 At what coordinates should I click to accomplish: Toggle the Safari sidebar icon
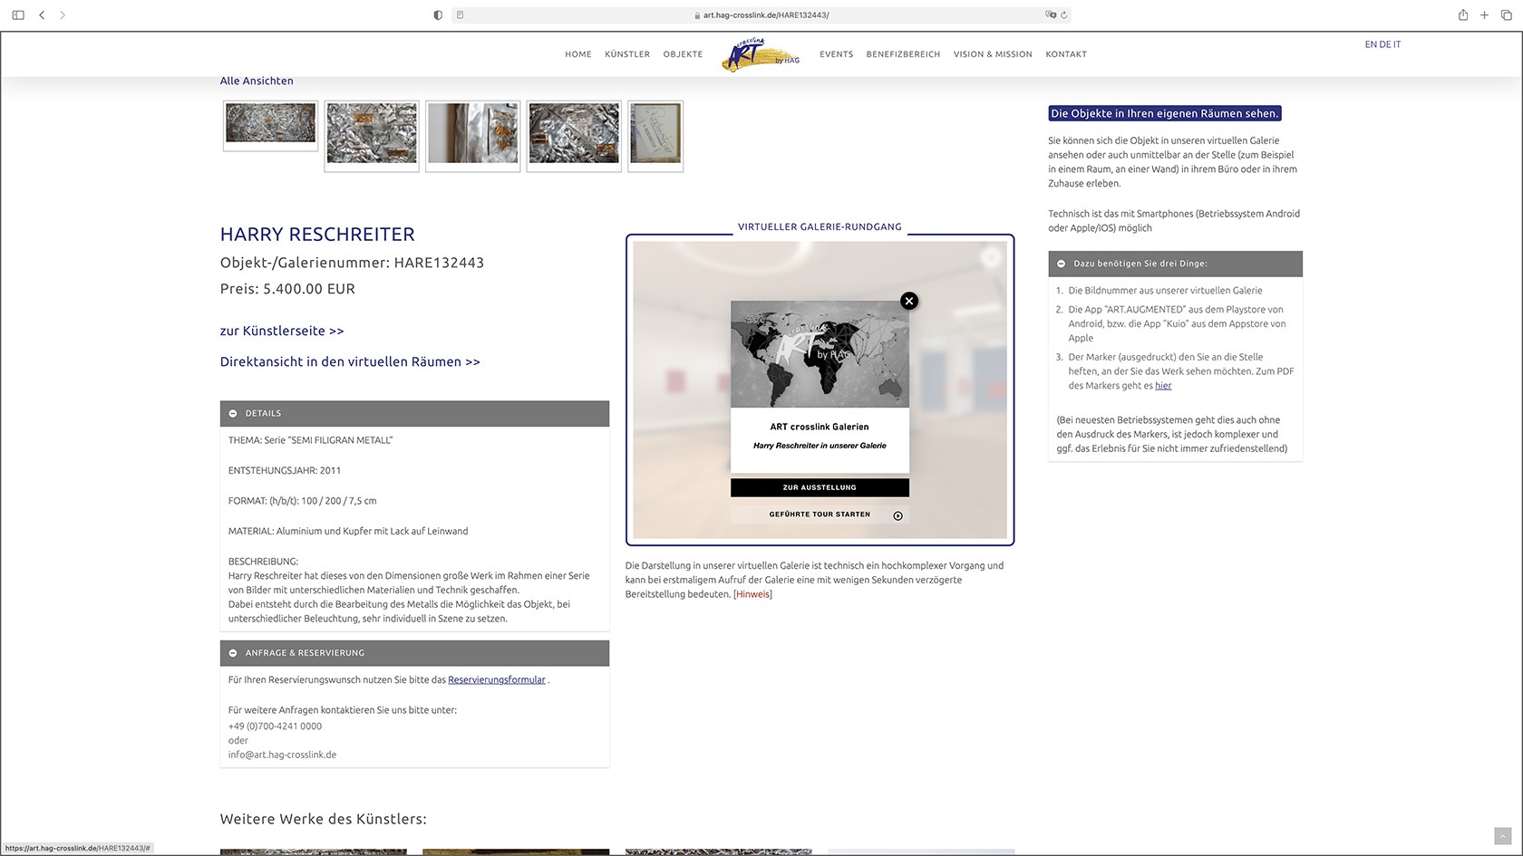[18, 15]
